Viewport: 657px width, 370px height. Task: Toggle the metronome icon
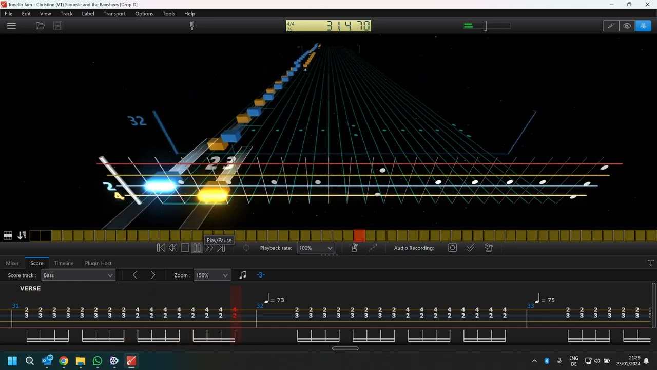(354, 248)
